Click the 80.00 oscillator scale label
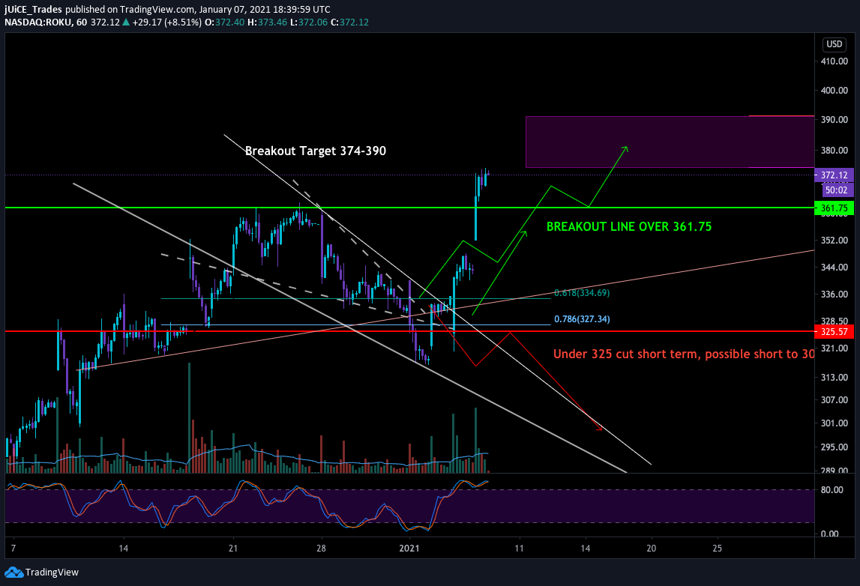This screenshot has height=586, width=860. tap(832, 489)
